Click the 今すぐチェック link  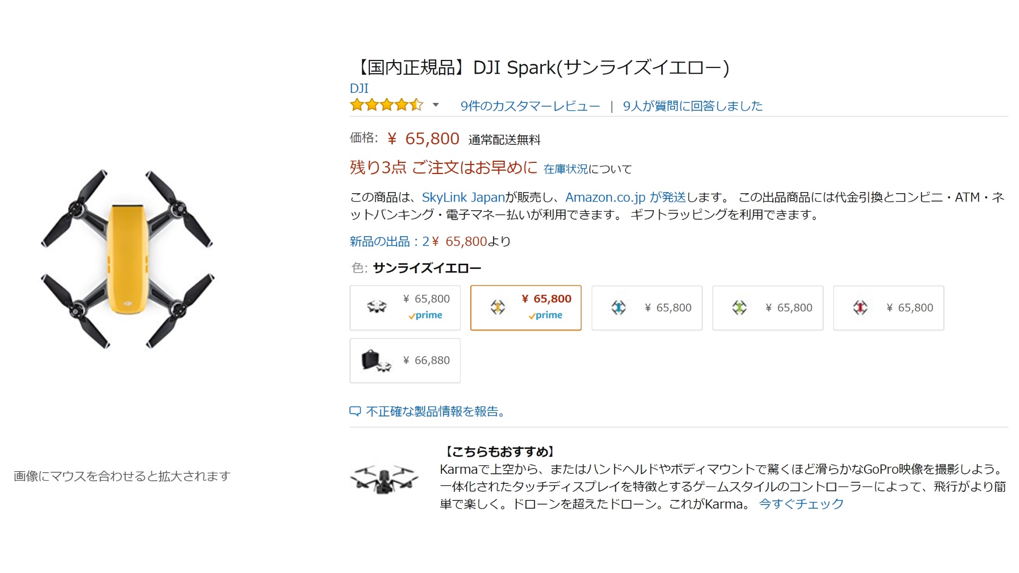801,504
